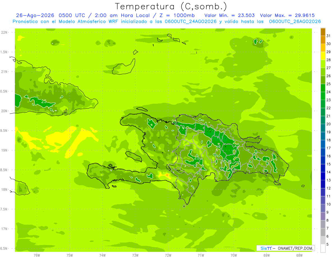Click the "74W" longitude label
The height and width of the screenshot is (259, 336).
pyautogui.click(x=102, y=255)
